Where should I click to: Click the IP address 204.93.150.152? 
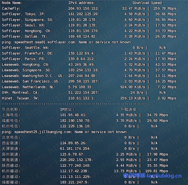(x=84, y=8)
